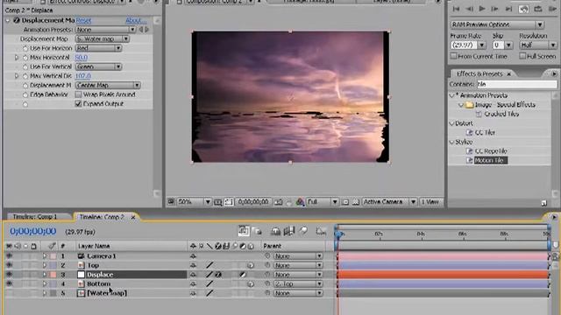Go to last frame in Time Controls
Screen dimensions: 561x315
pos(508,9)
